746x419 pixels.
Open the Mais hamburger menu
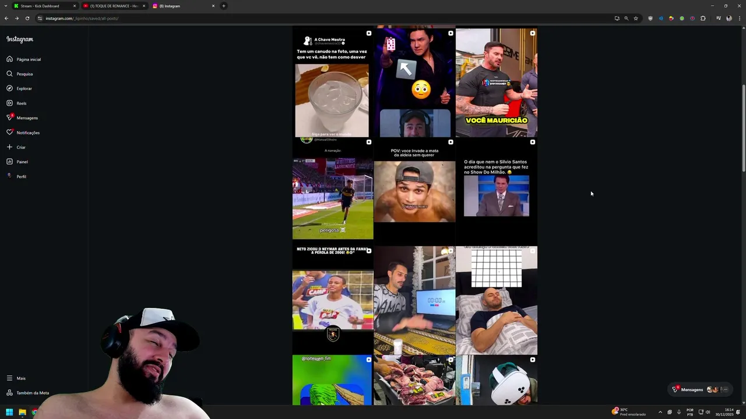(9, 378)
